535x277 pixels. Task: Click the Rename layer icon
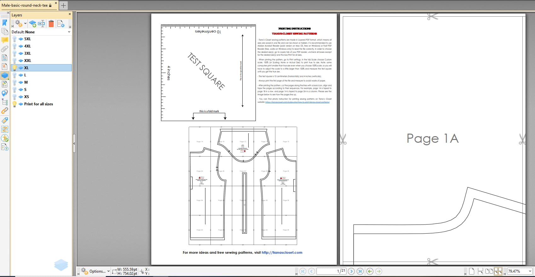41,24
